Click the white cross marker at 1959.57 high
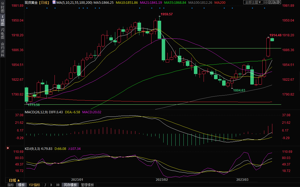 point(160,16)
